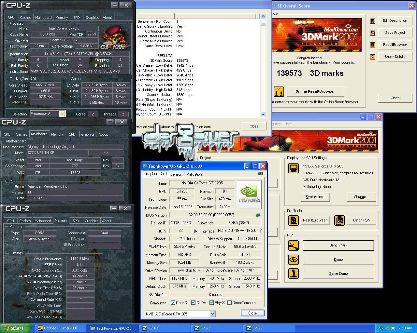417x333 pixels.
Task: Click the Save Project floppy icon
Action: [x=373, y=33]
